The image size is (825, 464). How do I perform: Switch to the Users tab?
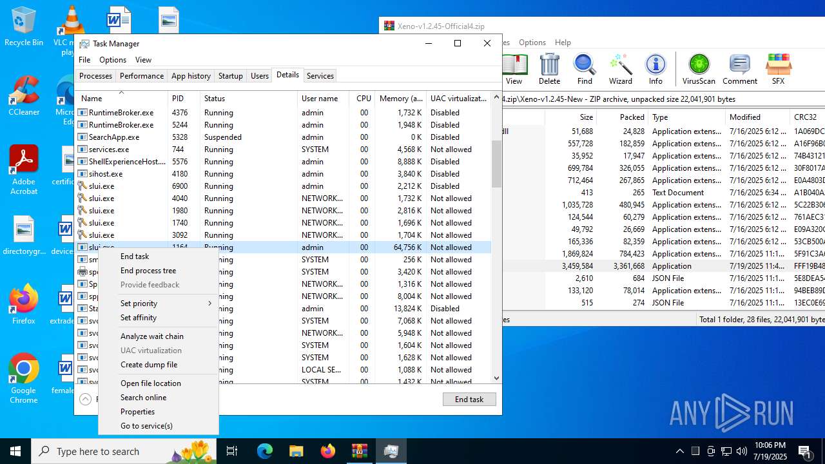tap(260, 76)
